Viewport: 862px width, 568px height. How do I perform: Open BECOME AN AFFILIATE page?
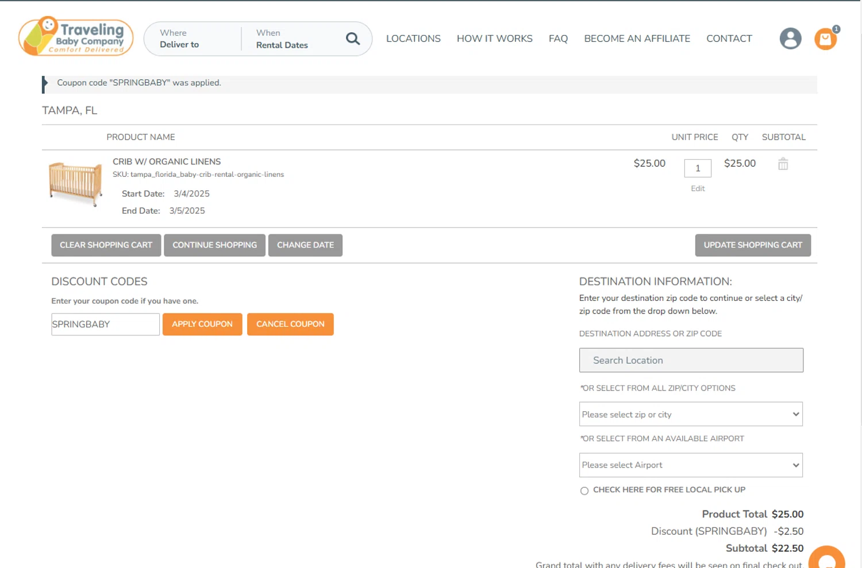[637, 38]
